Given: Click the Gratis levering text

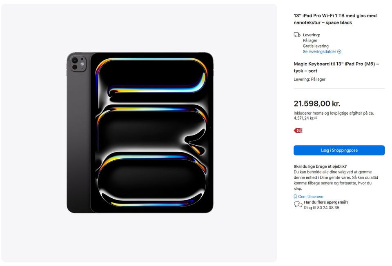Looking at the screenshot, I should (x=316, y=46).
